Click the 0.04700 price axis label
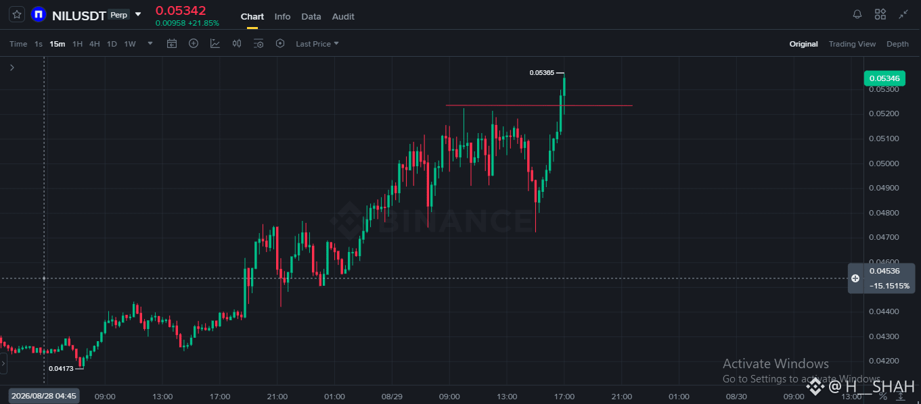The image size is (921, 404). [x=884, y=238]
